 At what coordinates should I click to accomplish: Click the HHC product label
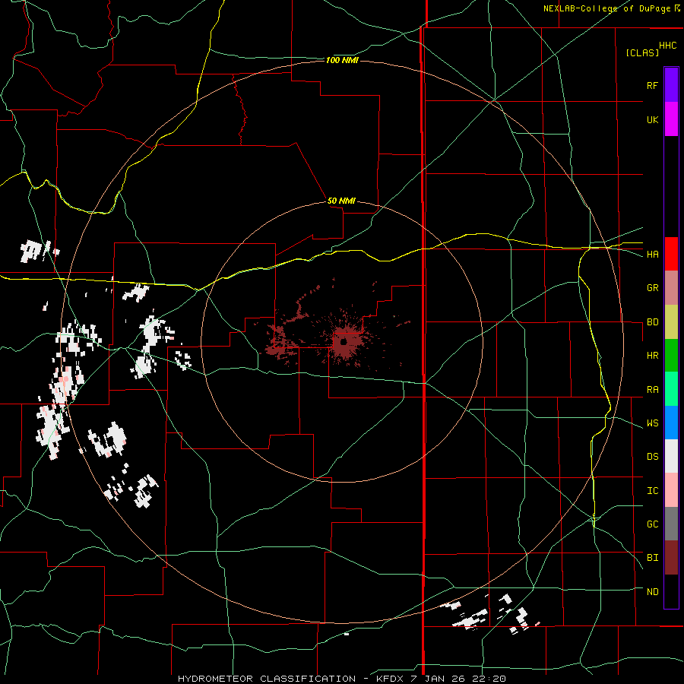click(x=667, y=46)
